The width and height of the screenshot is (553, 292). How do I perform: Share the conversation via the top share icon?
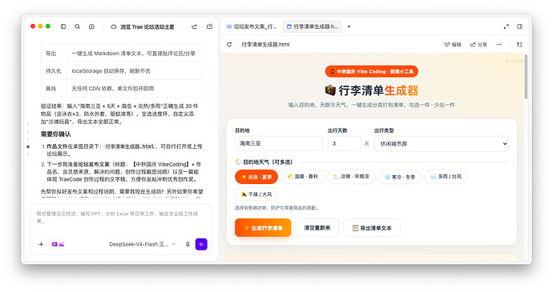tap(194, 26)
